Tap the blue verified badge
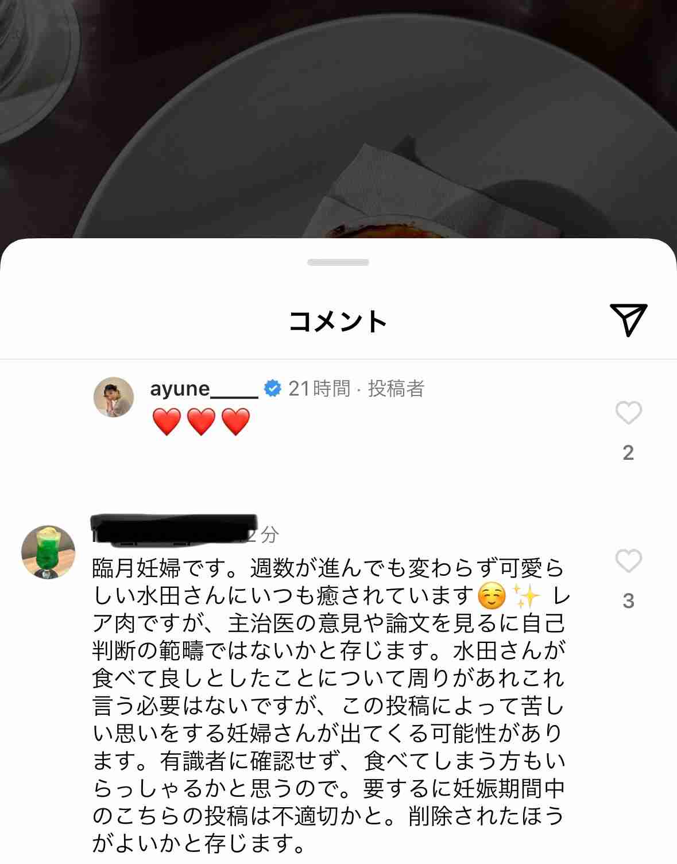Screen dimensions: 677x864 tap(272, 389)
